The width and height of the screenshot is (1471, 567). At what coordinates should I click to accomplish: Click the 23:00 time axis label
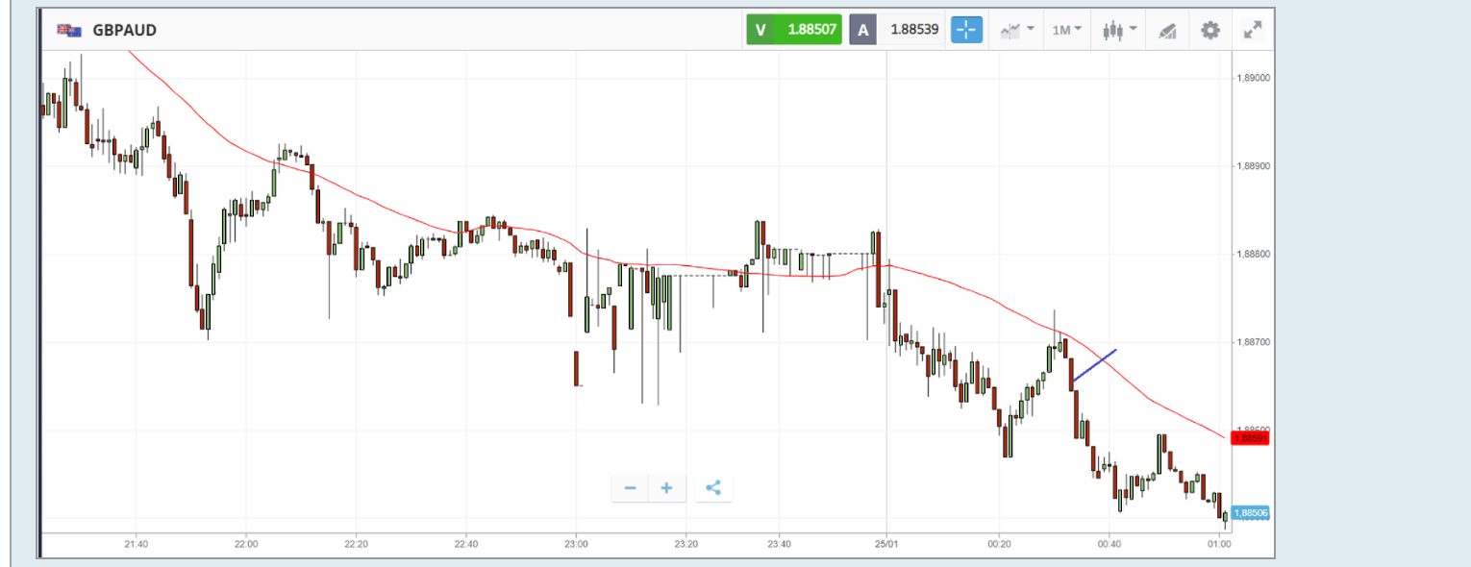coord(576,543)
